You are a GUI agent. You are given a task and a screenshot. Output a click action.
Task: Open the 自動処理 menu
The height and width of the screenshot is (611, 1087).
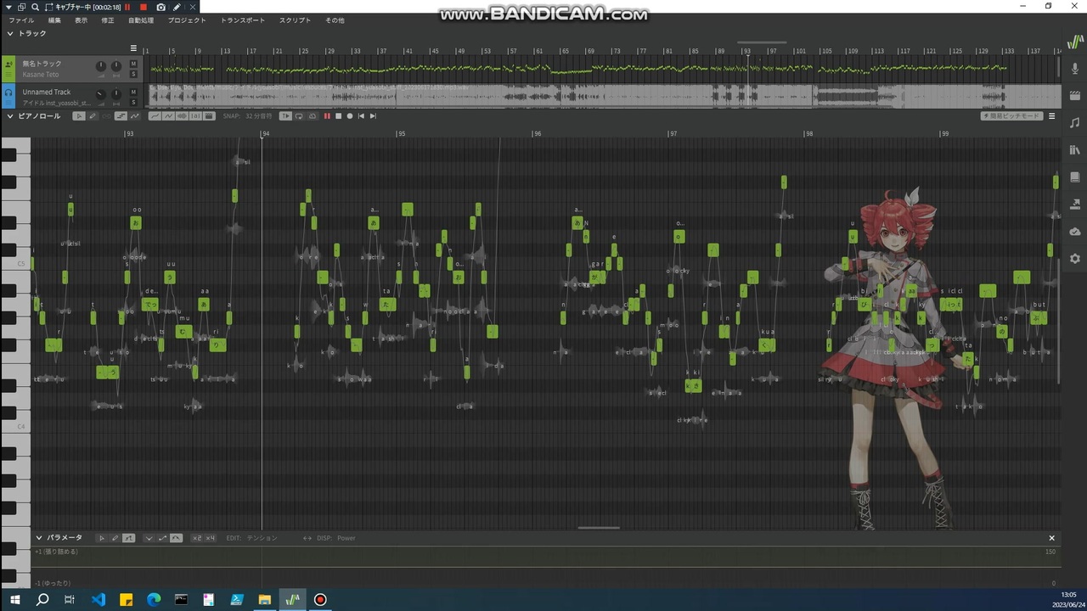(x=141, y=20)
